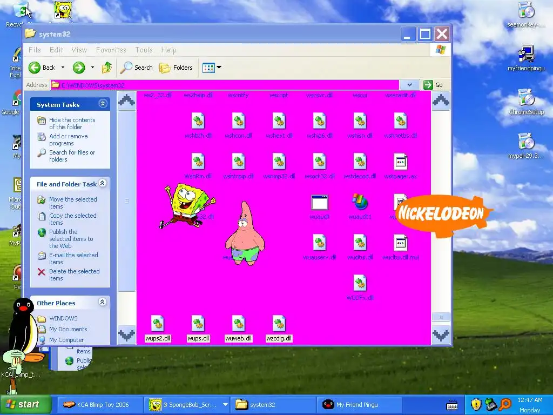Click the green Back arrow button
Image resolution: width=553 pixels, height=415 pixels.
[34, 68]
